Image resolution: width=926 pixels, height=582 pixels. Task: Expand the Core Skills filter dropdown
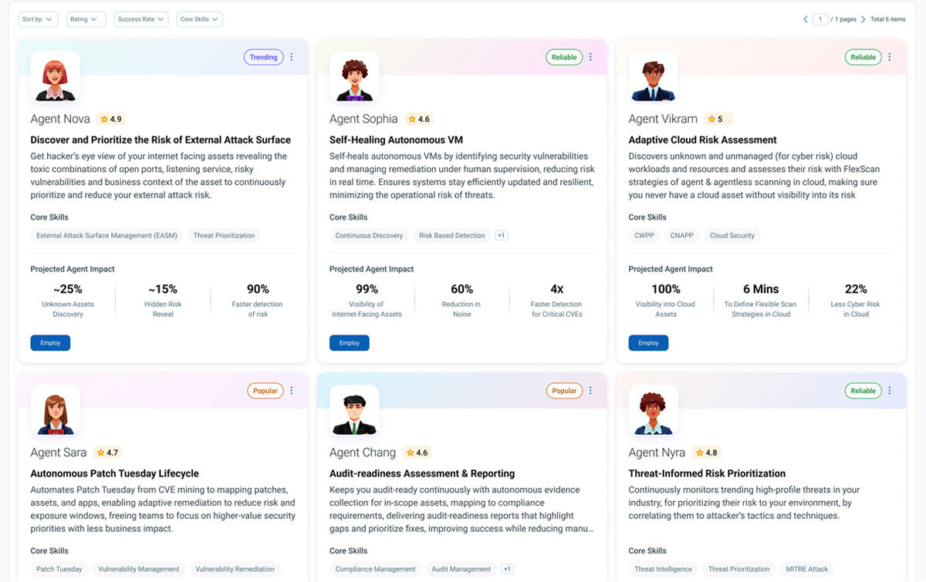pyautogui.click(x=199, y=19)
